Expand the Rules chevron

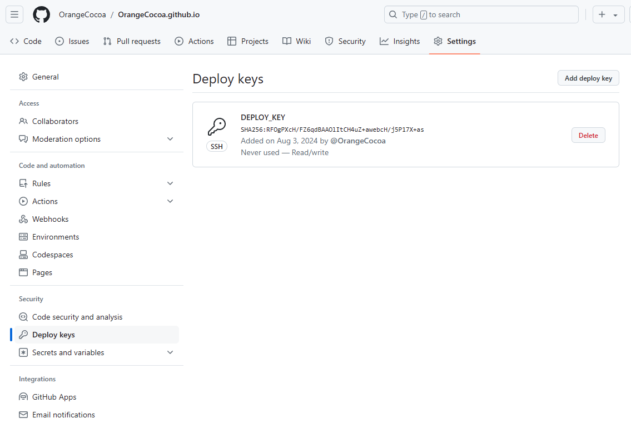pyautogui.click(x=170, y=183)
